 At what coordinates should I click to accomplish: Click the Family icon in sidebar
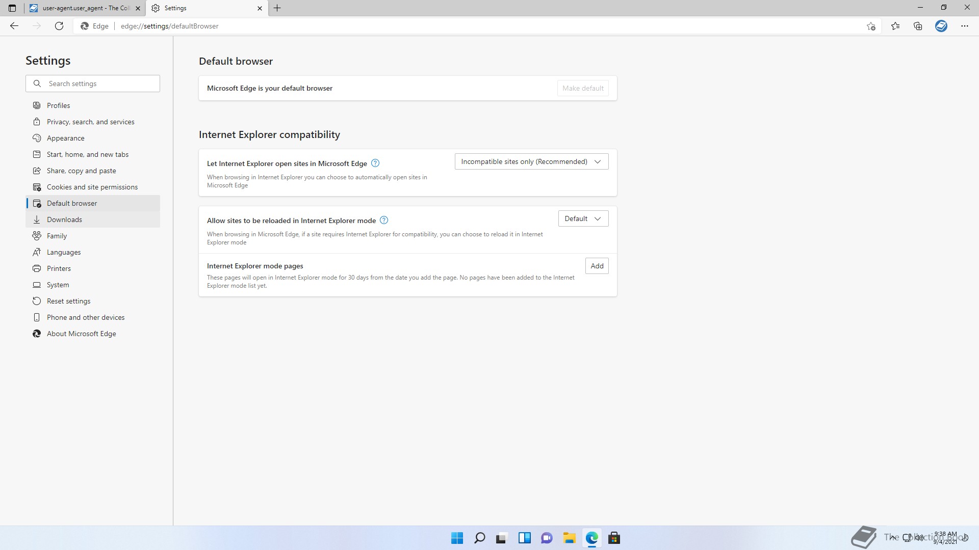click(x=37, y=236)
